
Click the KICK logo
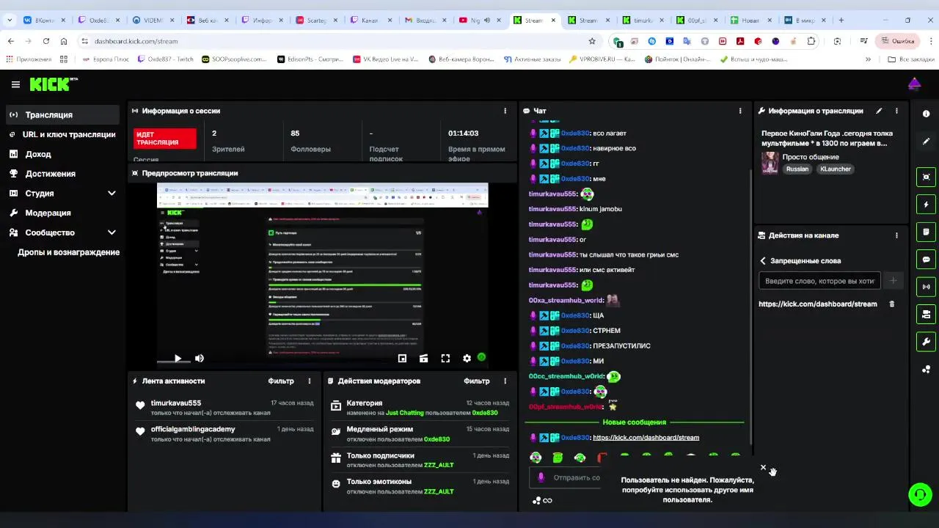click(x=54, y=84)
